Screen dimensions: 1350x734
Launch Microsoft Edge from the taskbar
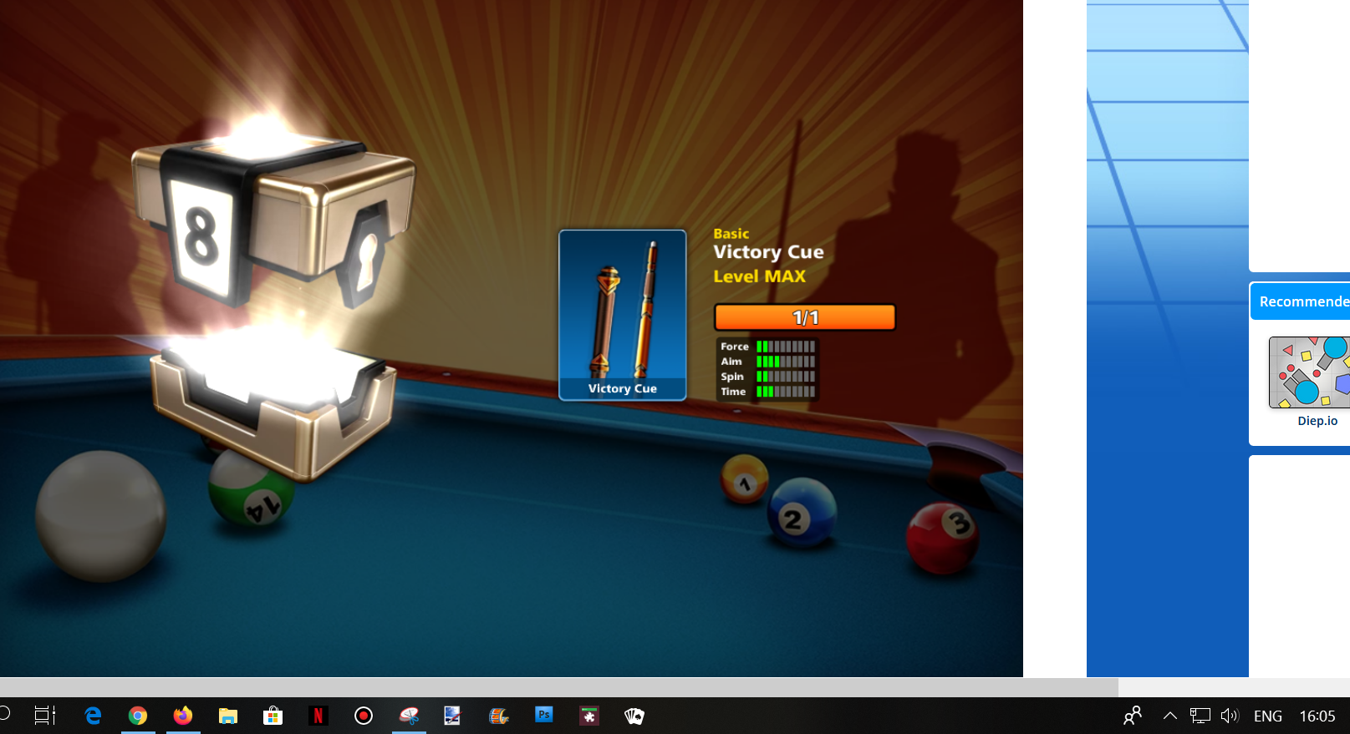pos(93,716)
